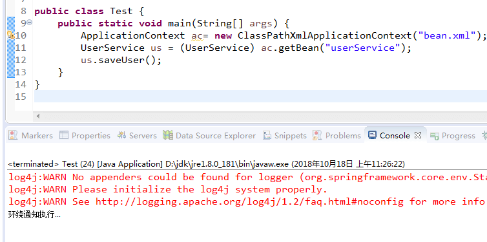Image resolution: width=487 pixels, height=242 pixels.
Task: Click the Data Source Explorer icon
Action: pyautogui.click(x=168, y=135)
